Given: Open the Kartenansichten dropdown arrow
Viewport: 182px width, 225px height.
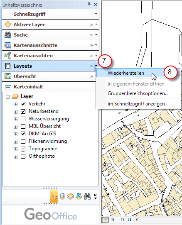Looking at the screenshot, I should [96, 55].
